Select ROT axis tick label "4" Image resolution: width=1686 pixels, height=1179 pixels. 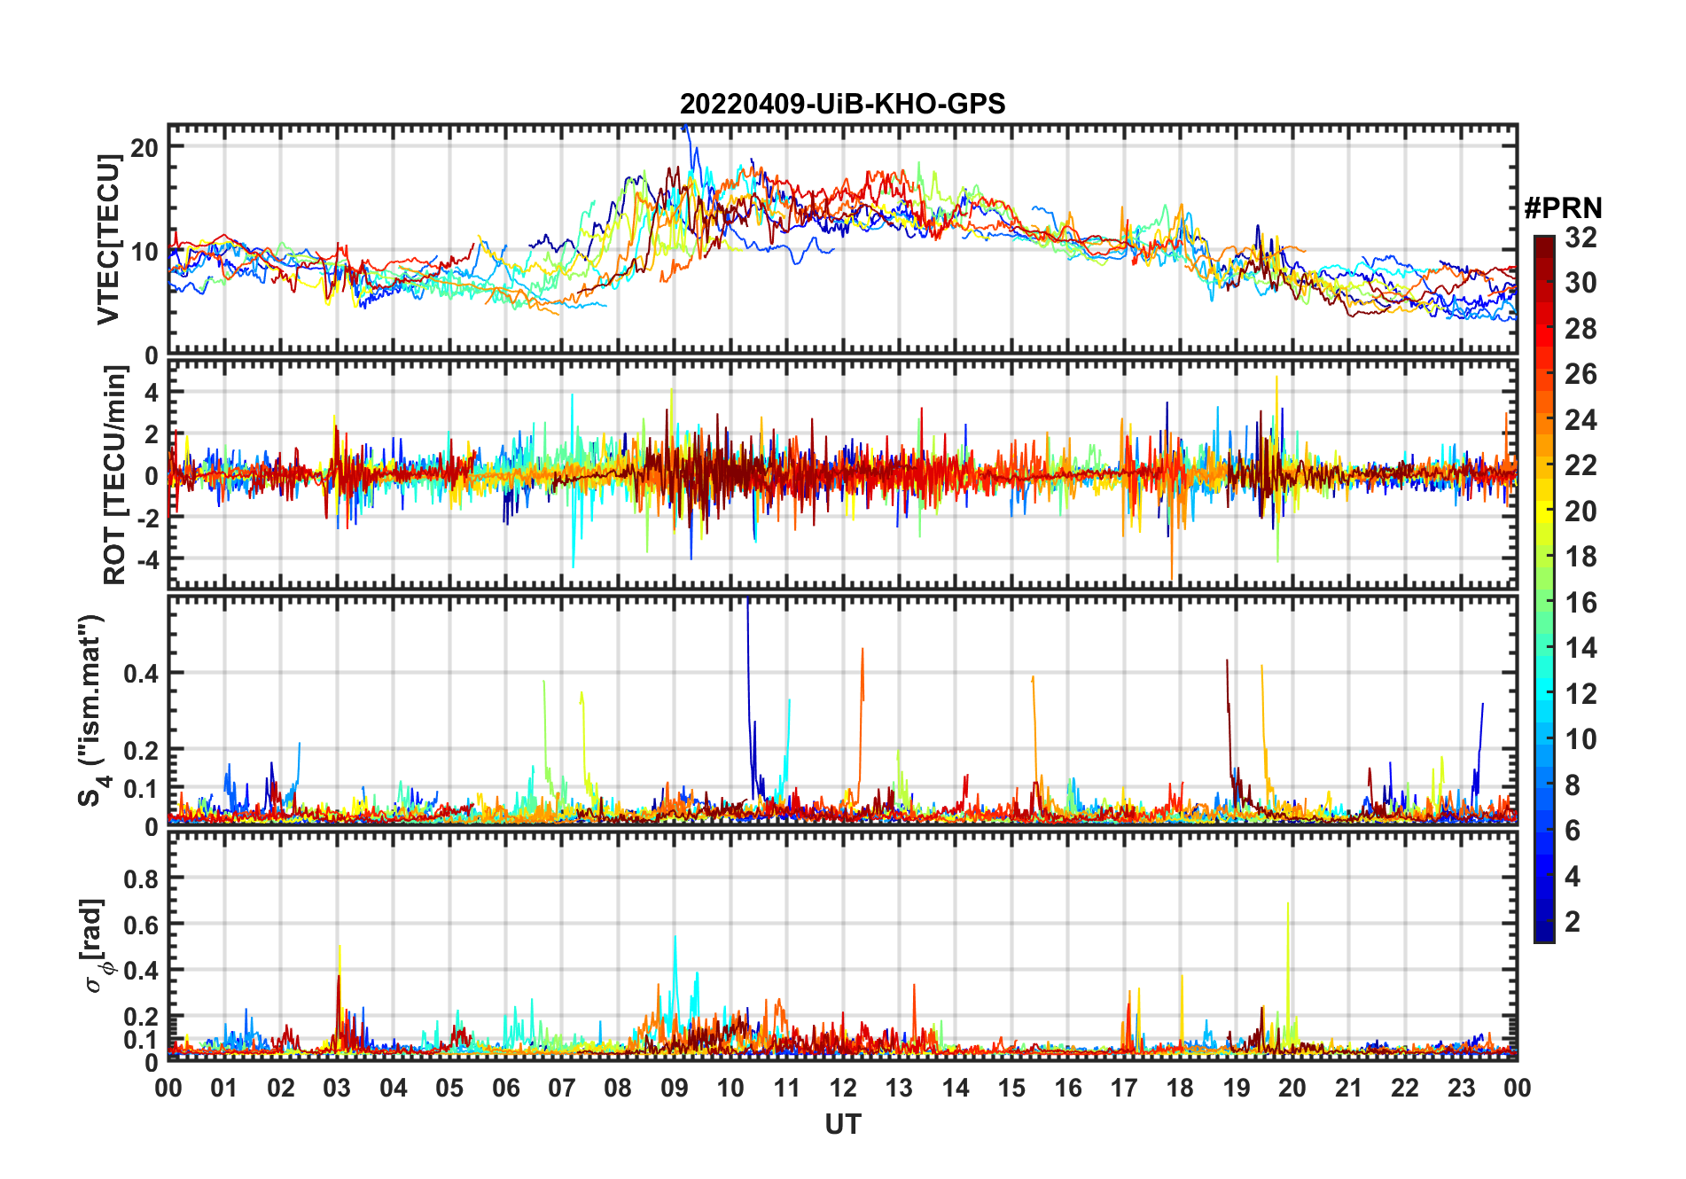(x=152, y=392)
